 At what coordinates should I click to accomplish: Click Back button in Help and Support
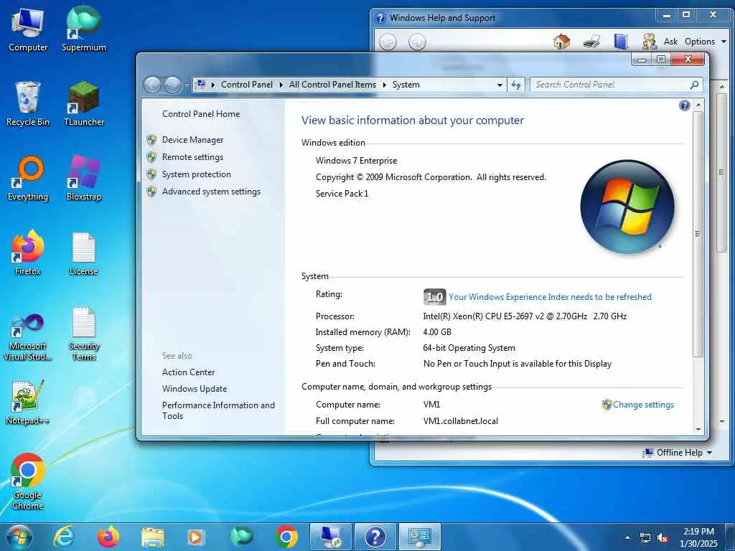pyautogui.click(x=388, y=42)
